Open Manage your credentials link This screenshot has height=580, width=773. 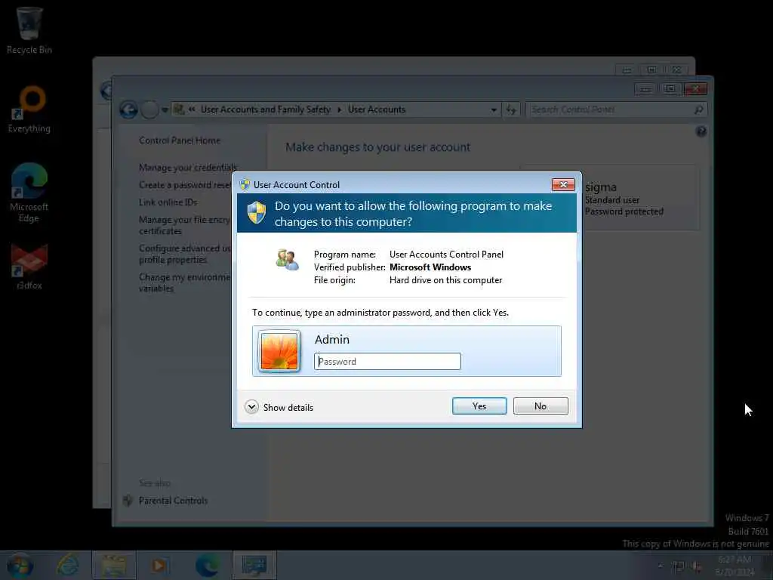tap(188, 168)
